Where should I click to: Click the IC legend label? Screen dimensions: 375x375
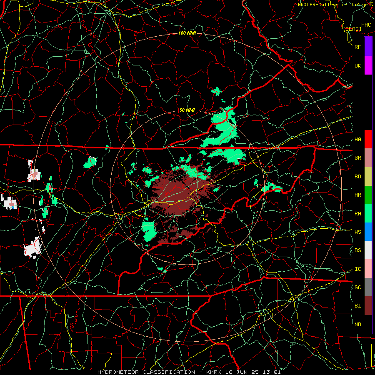pyautogui.click(x=357, y=269)
